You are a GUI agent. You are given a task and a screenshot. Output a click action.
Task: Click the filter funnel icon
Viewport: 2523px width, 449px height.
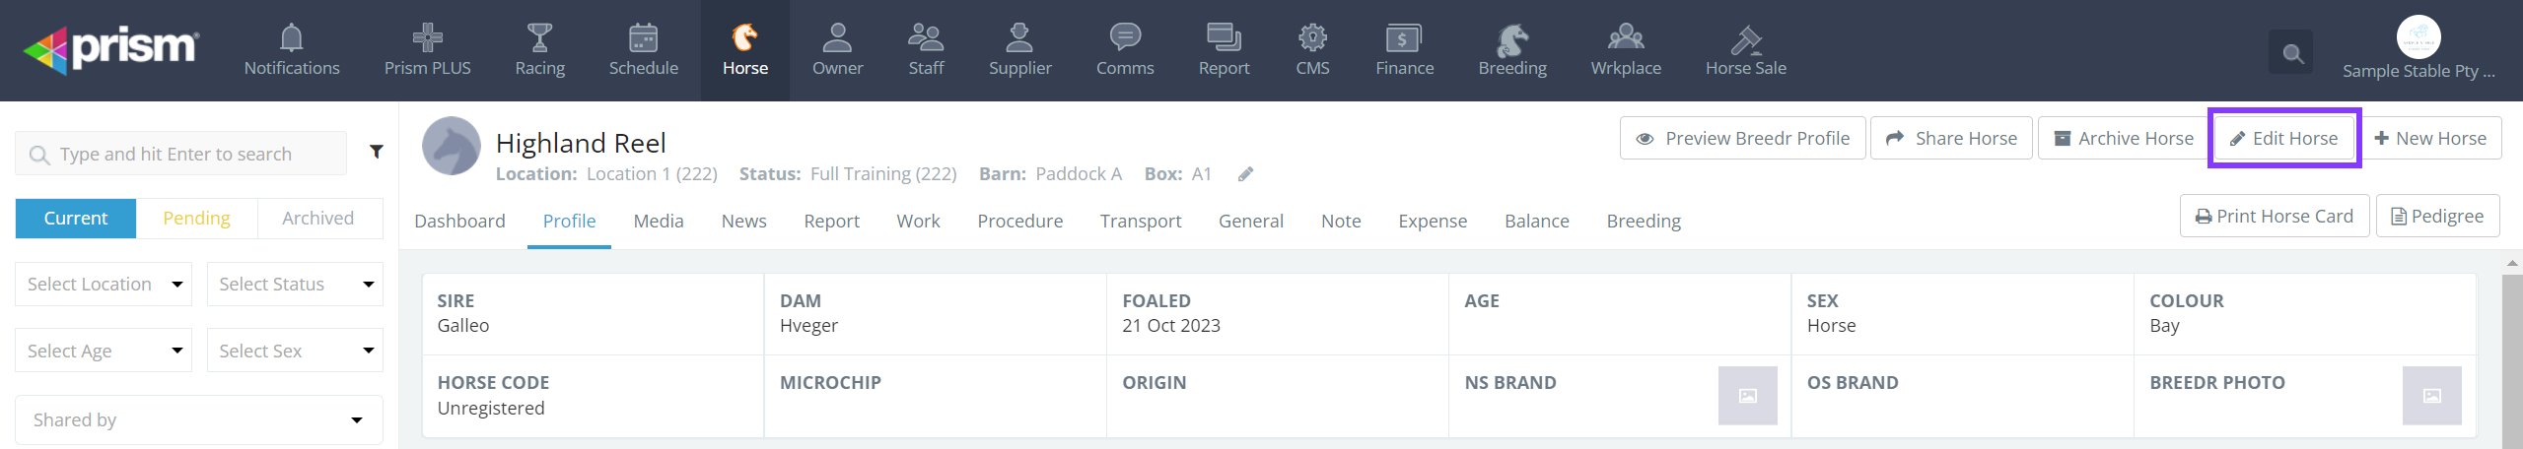click(376, 152)
